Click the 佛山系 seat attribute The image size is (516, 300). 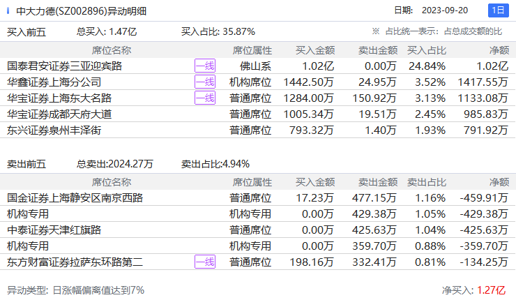point(255,66)
